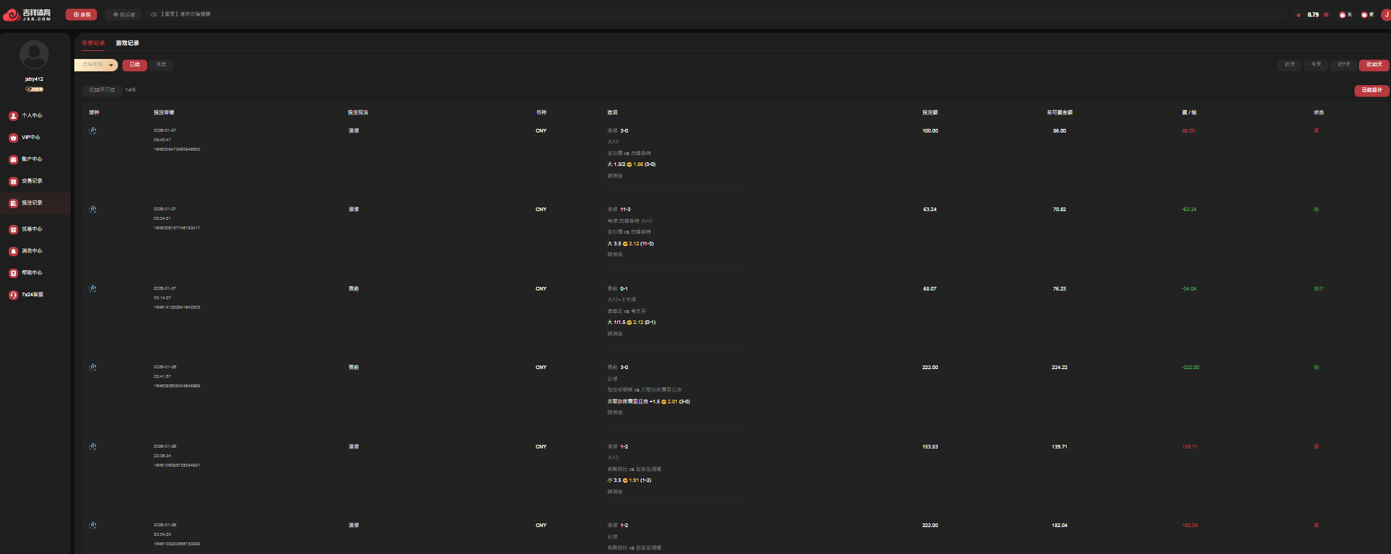Click the 优惠中心 gift icon
This screenshot has width=1391, height=554.
13,229
